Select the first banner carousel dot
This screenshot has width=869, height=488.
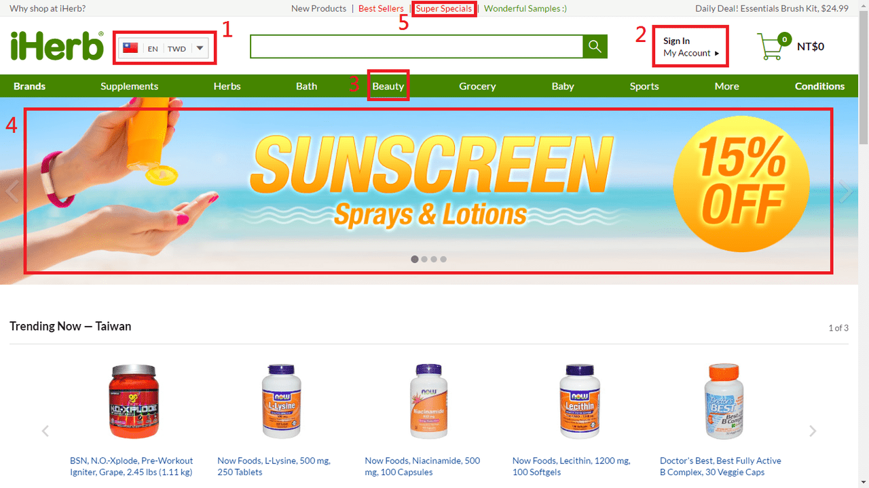click(x=415, y=259)
